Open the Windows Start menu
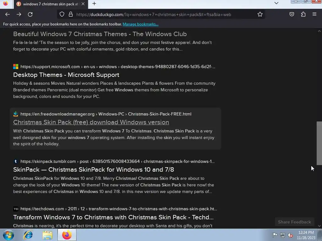Viewport: 322px width, 241px height. (8, 235)
